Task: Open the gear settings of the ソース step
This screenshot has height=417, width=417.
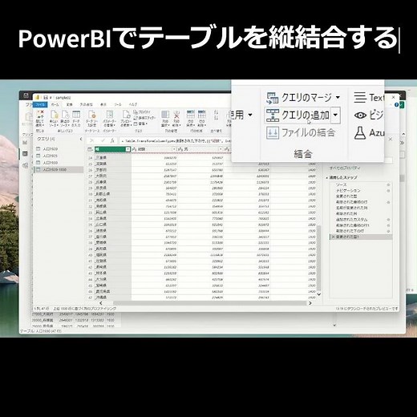Action: point(388,184)
